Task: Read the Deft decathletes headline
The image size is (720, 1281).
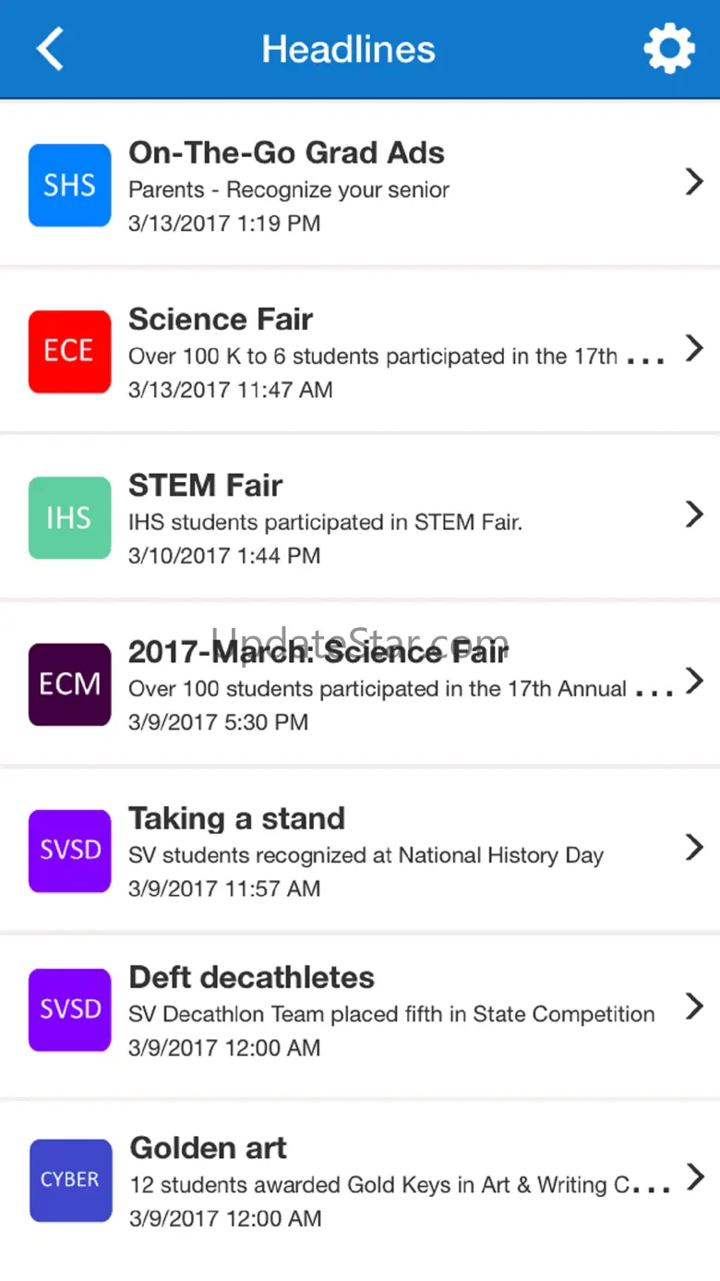Action: pos(251,977)
